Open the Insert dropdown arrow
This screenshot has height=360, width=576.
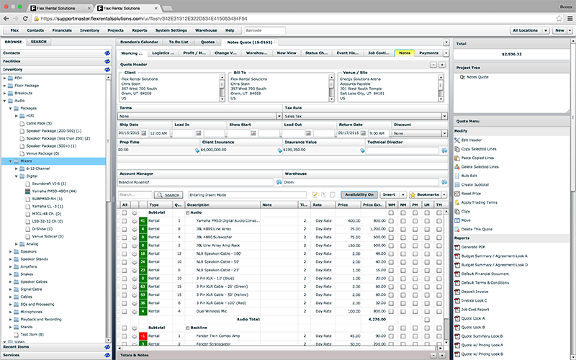tap(403, 194)
